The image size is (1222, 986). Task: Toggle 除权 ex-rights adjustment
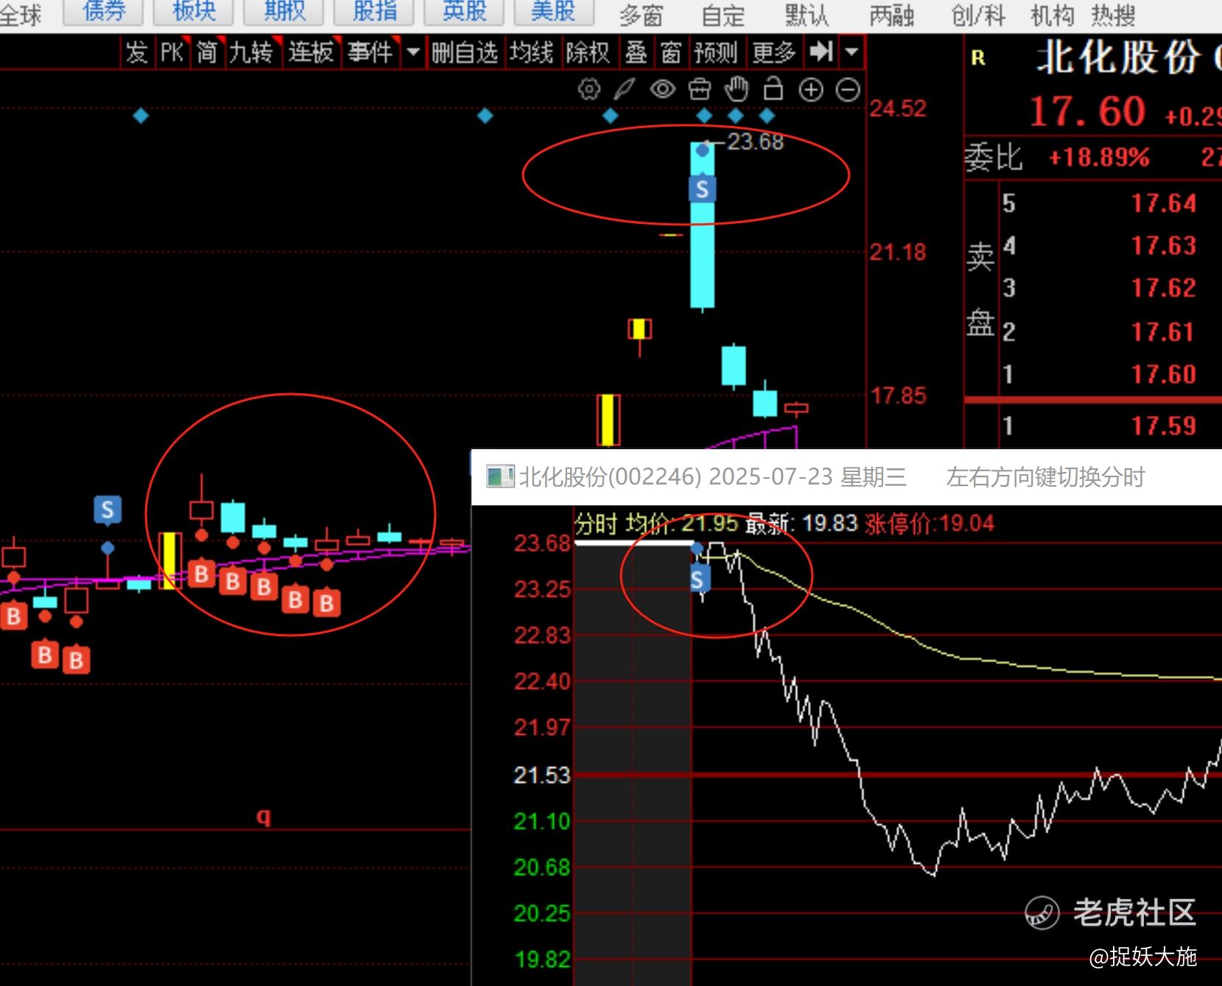point(588,52)
